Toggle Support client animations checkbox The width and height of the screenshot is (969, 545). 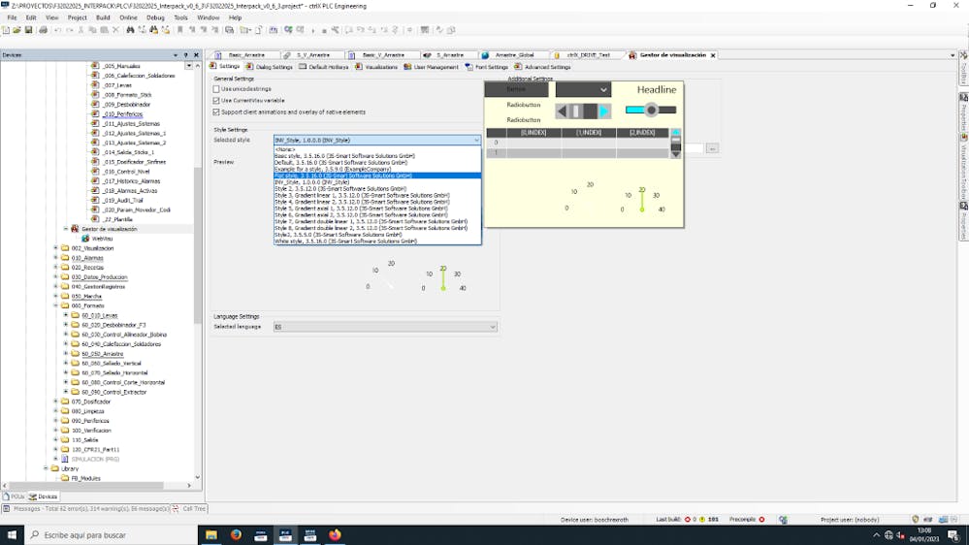[x=216, y=112]
